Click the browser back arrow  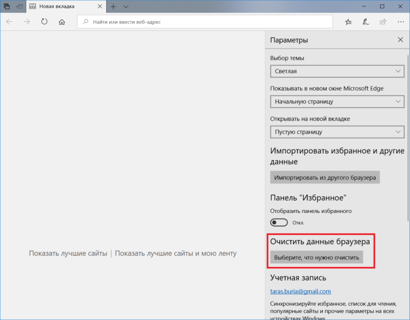(9, 22)
